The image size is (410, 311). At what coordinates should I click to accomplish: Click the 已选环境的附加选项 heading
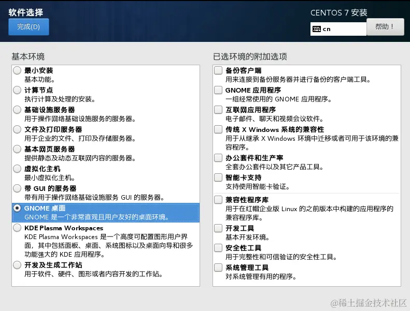[x=250, y=56]
